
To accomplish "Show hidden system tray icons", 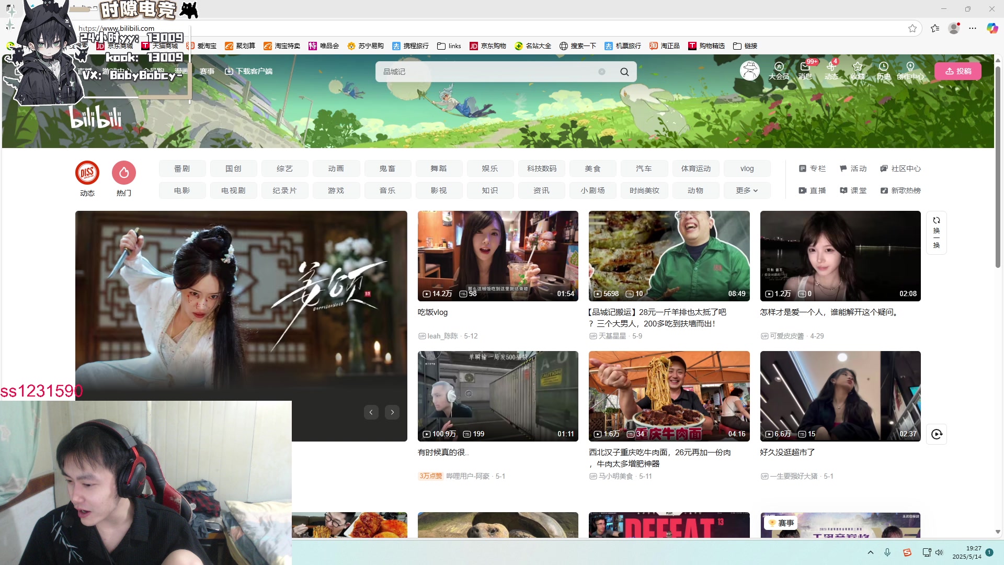I will [x=871, y=552].
